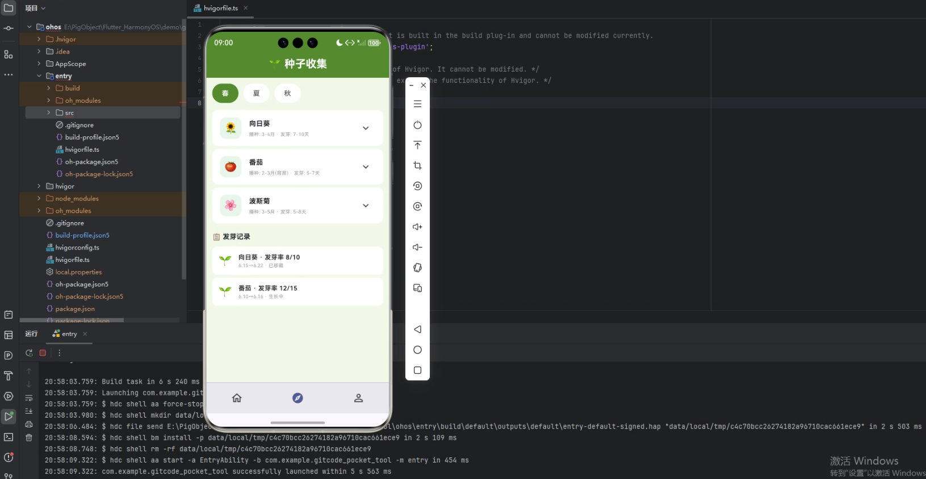Click the emulator screenshot crop icon
The width and height of the screenshot is (926, 479).
point(417,165)
